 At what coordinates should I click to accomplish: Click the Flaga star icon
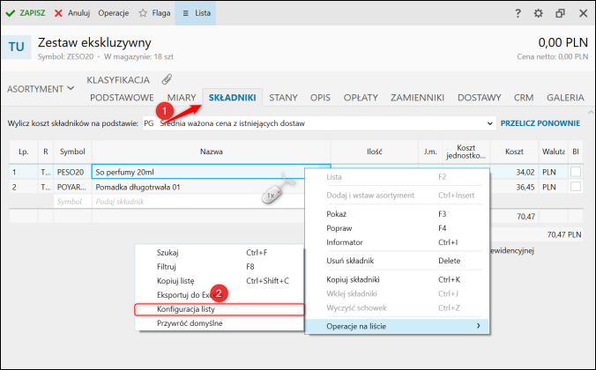[x=143, y=13]
